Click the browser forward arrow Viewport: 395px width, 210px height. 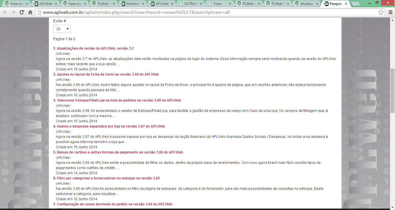click(x=13, y=12)
